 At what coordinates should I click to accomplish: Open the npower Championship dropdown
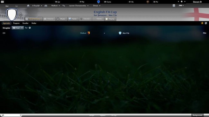point(79,6)
